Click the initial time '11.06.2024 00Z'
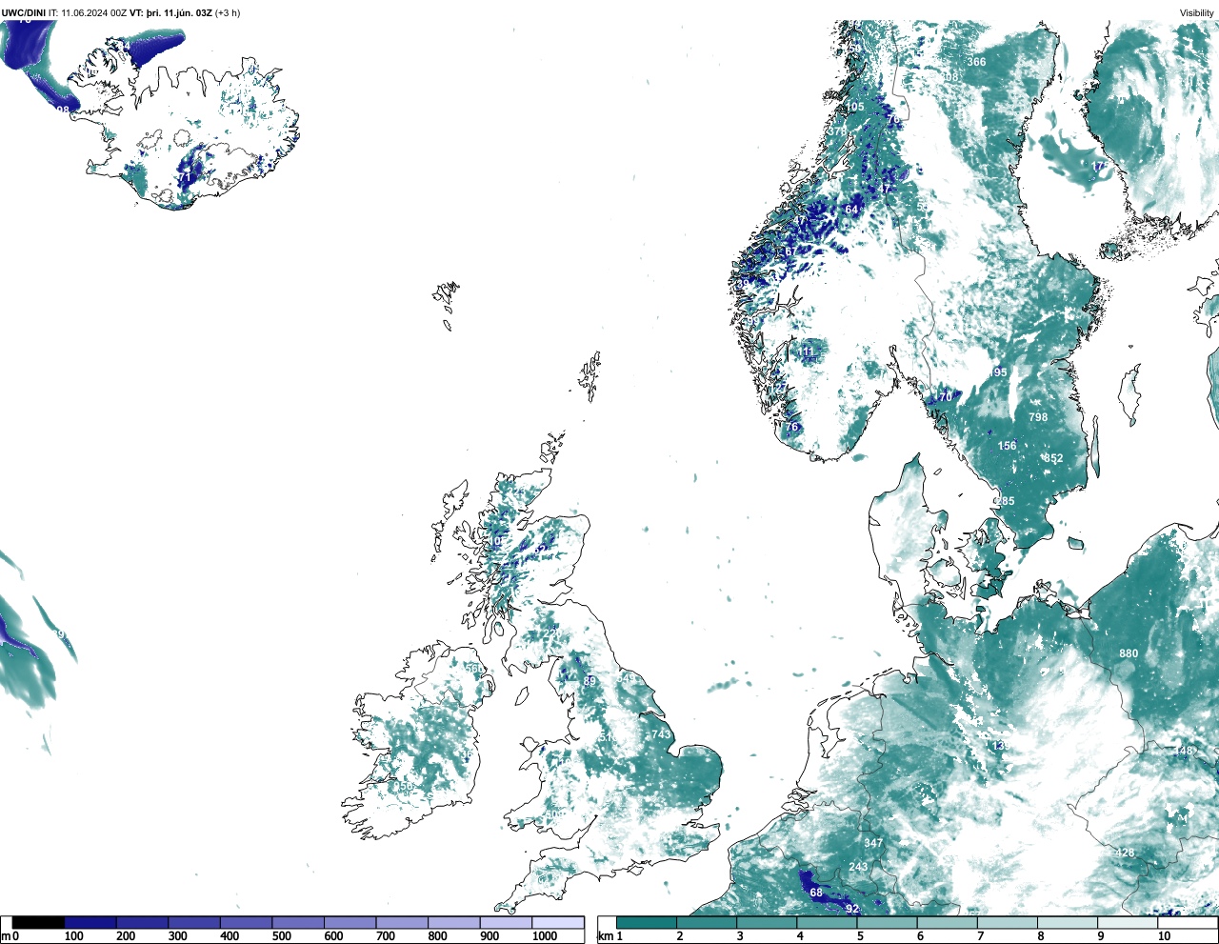Viewport: 1219px width, 944px height. tap(94, 13)
